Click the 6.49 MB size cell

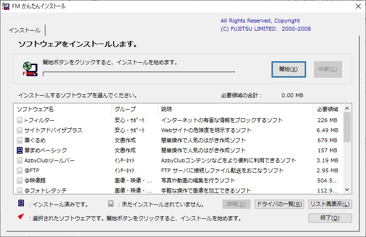tap(327, 130)
